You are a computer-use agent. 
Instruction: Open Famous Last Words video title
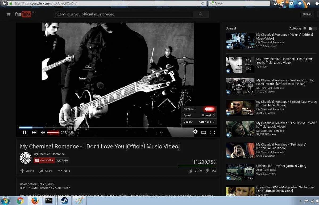287,103
